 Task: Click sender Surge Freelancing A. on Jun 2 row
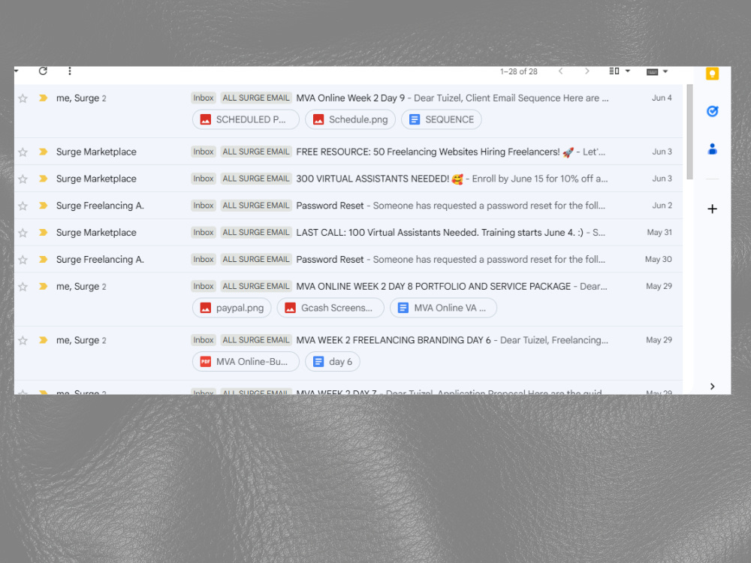[x=100, y=206]
